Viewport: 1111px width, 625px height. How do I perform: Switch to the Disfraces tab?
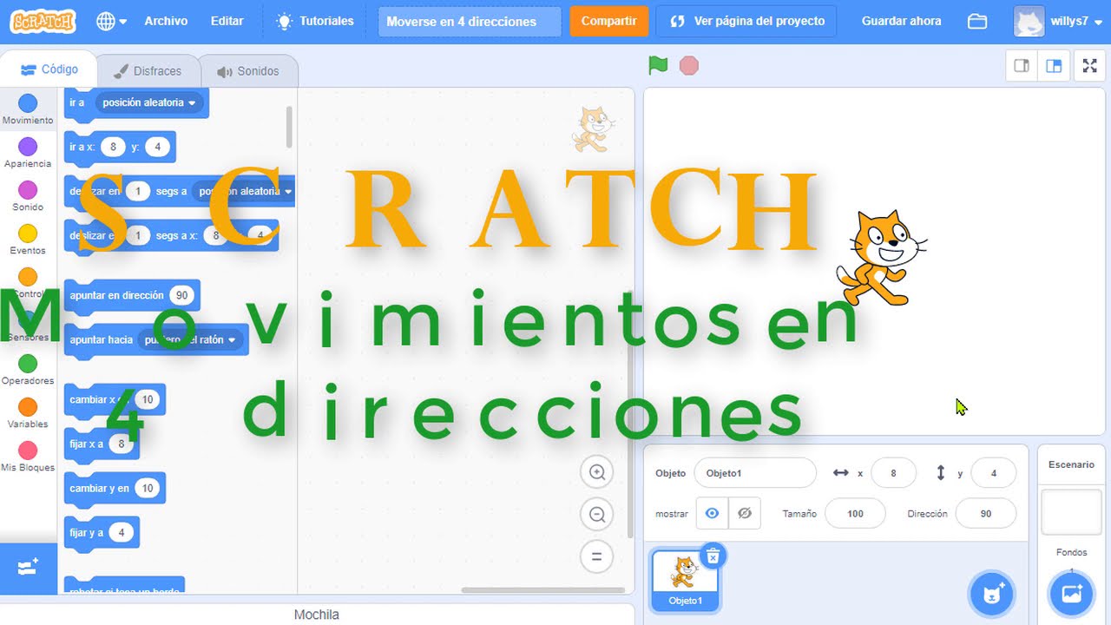point(148,71)
